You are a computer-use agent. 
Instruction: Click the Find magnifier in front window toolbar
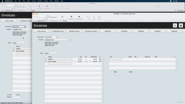[88, 17]
